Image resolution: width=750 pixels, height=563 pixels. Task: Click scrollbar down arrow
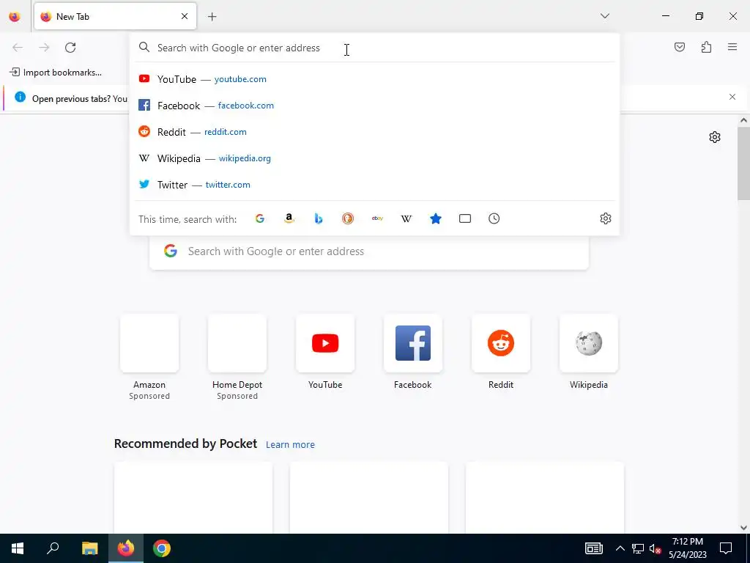(743, 528)
